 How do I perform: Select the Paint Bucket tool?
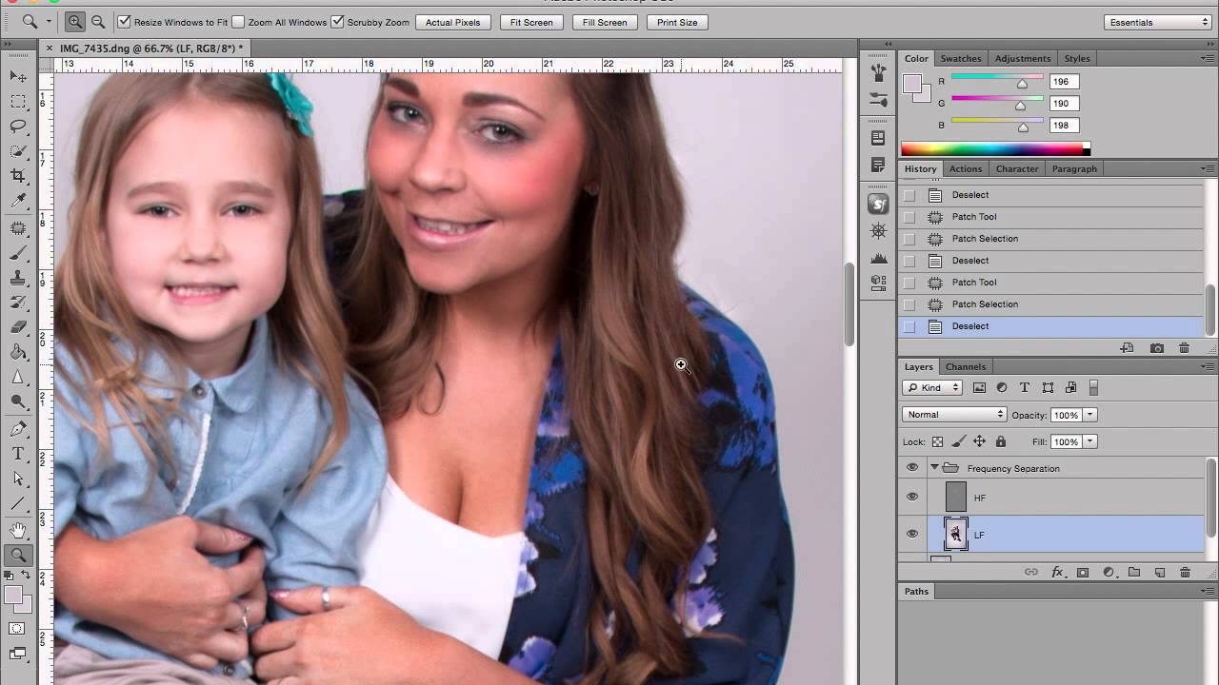pyautogui.click(x=18, y=352)
